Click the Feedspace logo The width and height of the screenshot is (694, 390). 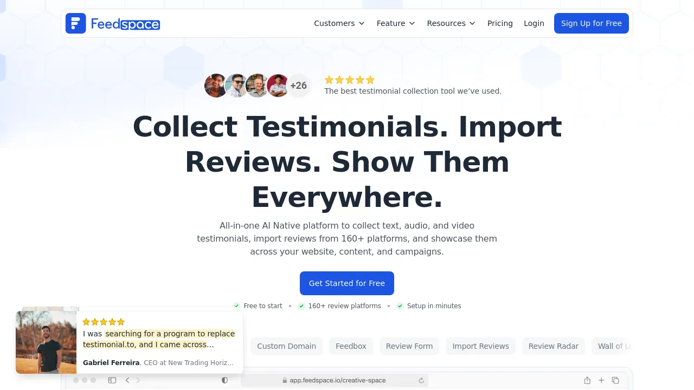113,23
